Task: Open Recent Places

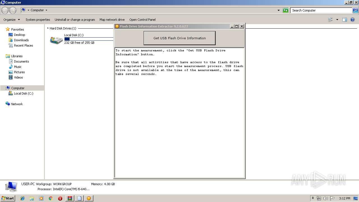Action: click(23, 45)
